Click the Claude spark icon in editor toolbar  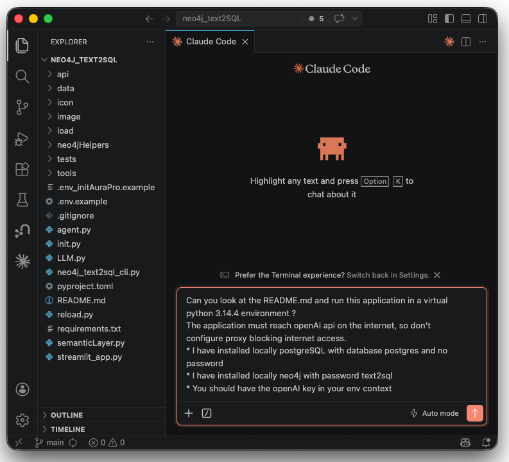pyautogui.click(x=449, y=42)
